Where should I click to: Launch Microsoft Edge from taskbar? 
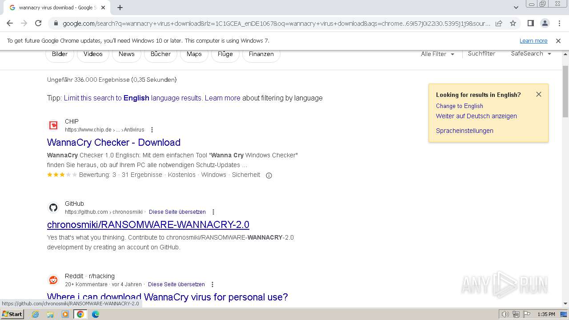96,314
